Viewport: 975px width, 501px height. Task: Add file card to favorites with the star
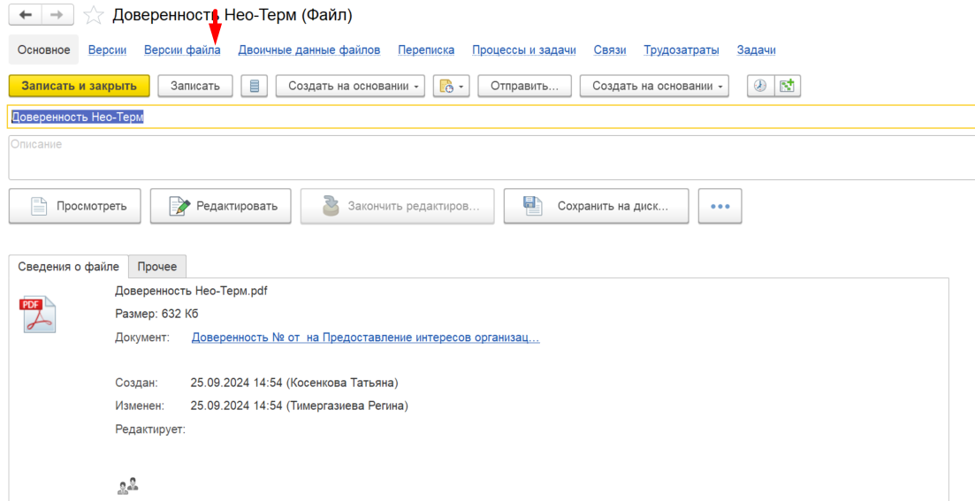(94, 16)
